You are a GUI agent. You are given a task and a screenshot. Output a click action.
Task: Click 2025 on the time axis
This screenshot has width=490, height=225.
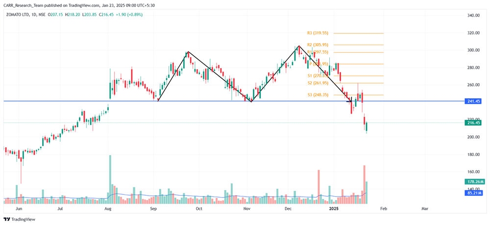coord(334,208)
